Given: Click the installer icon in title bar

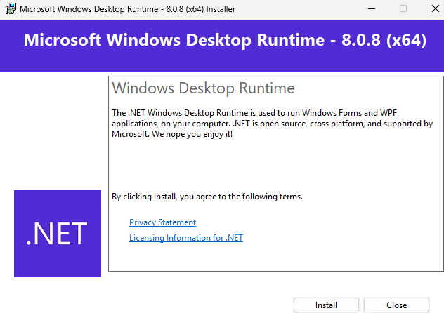Looking at the screenshot, I should point(11,9).
